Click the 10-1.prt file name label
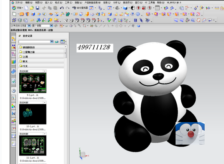224x164 pixels. (33, 128)
